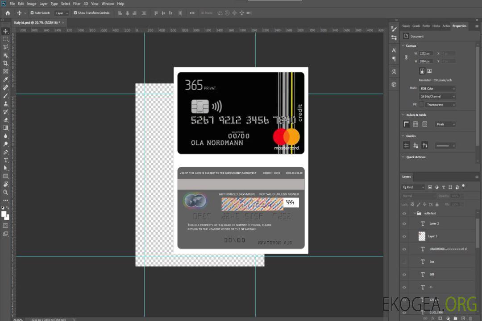The image size is (482, 321).
Task: Open the 3D panel cube icon
Action: pos(394,84)
